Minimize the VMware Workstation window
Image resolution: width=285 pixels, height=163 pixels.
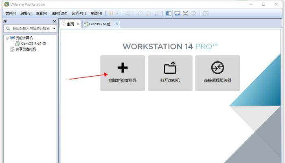pos(251,4)
